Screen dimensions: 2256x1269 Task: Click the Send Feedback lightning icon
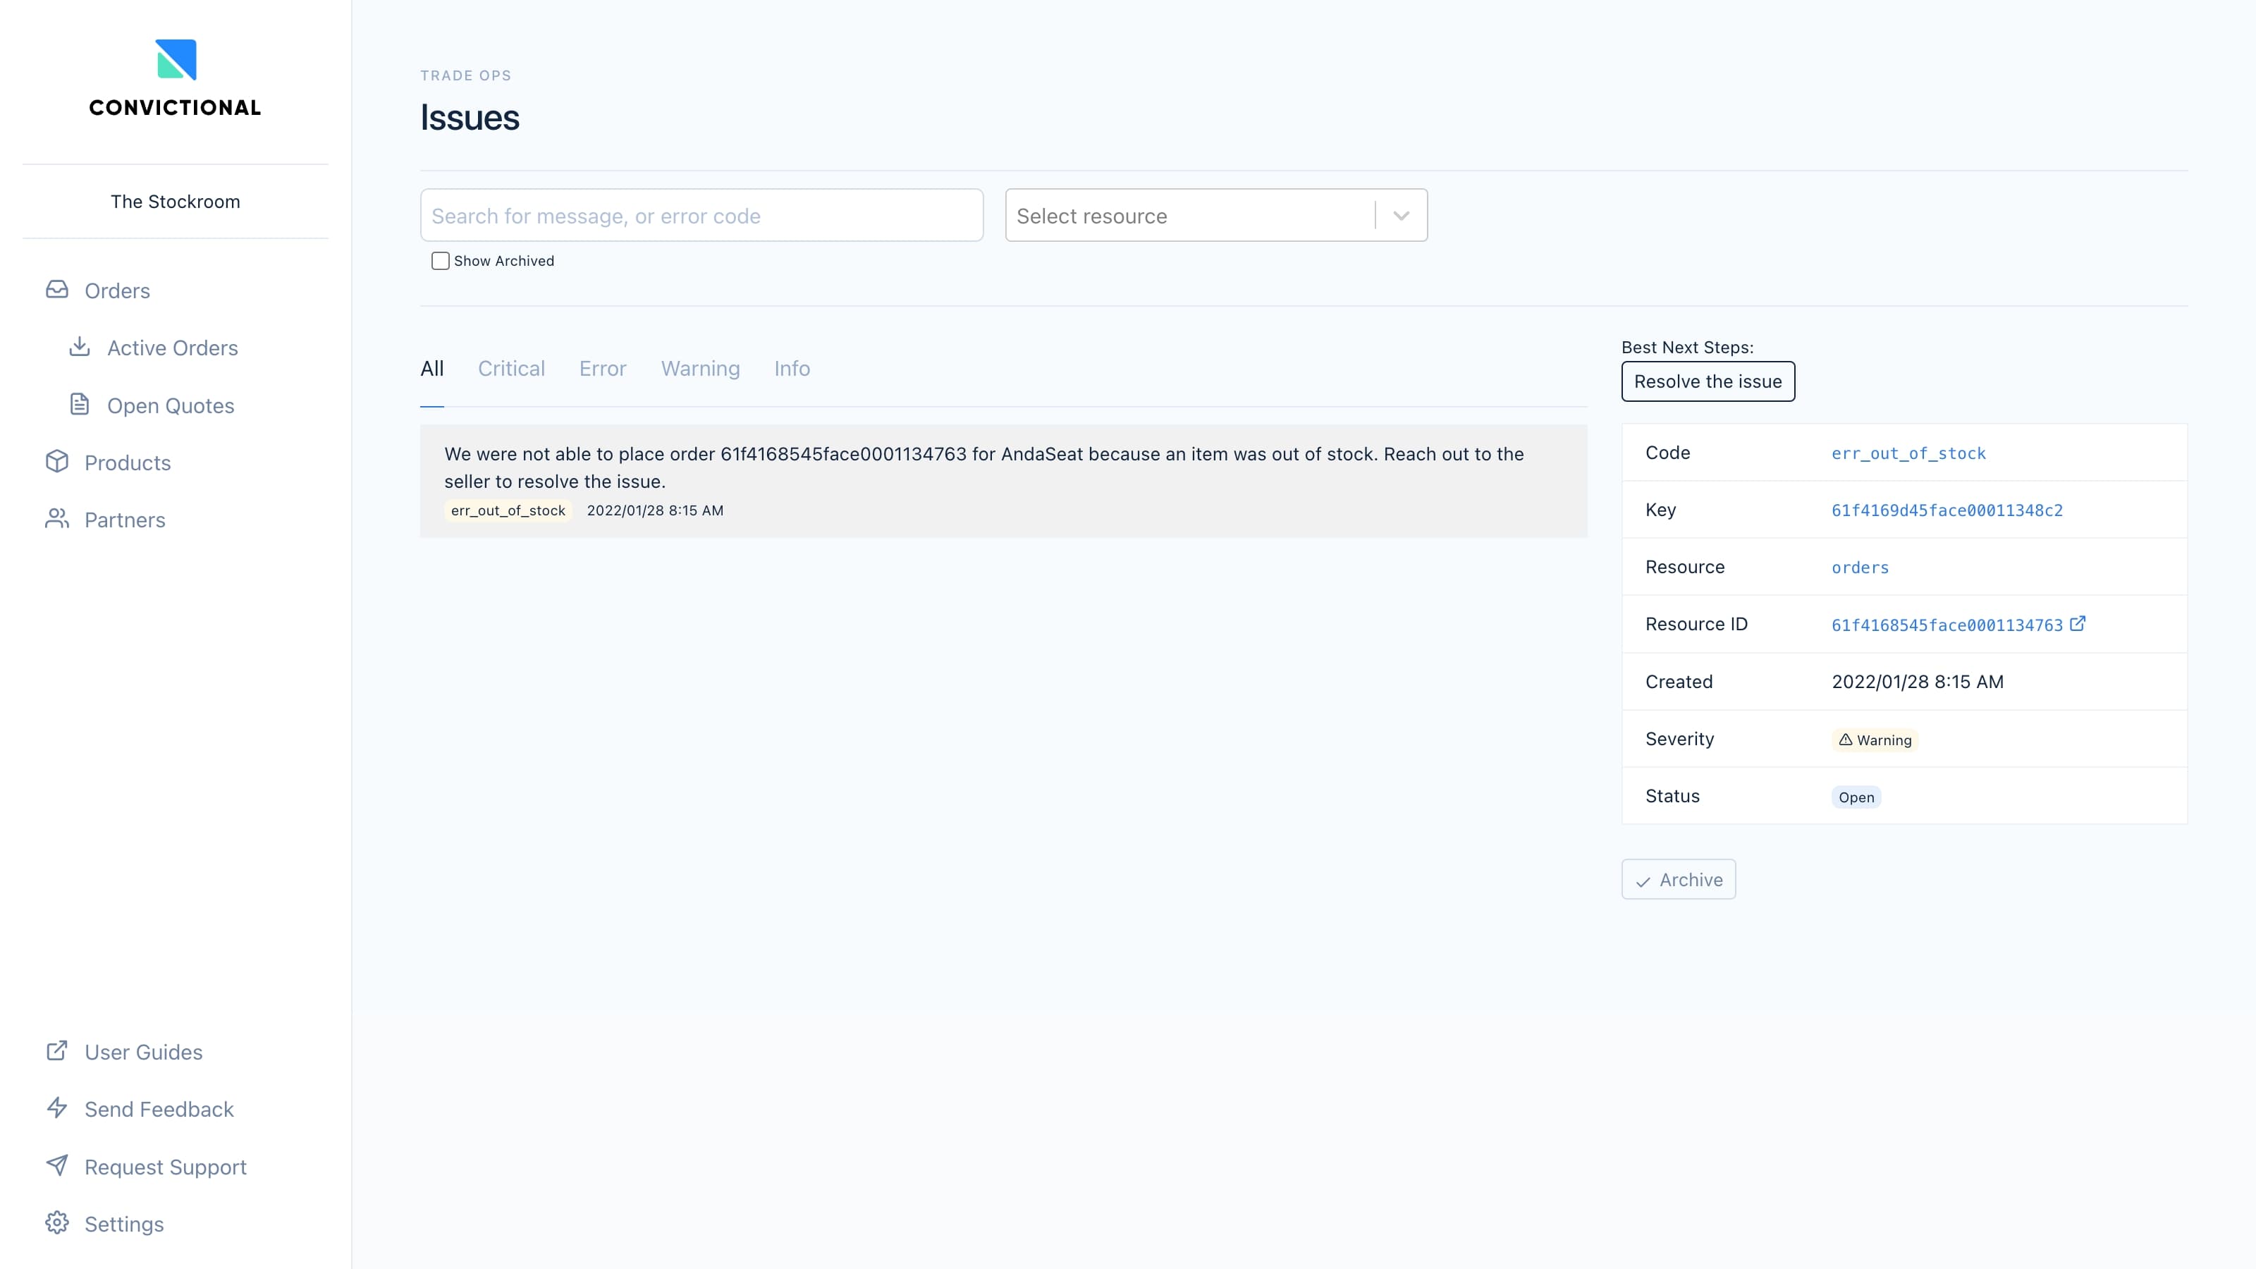click(x=57, y=1108)
